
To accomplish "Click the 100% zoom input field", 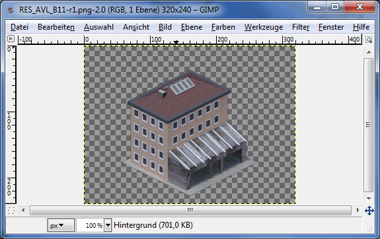I will (x=91, y=225).
